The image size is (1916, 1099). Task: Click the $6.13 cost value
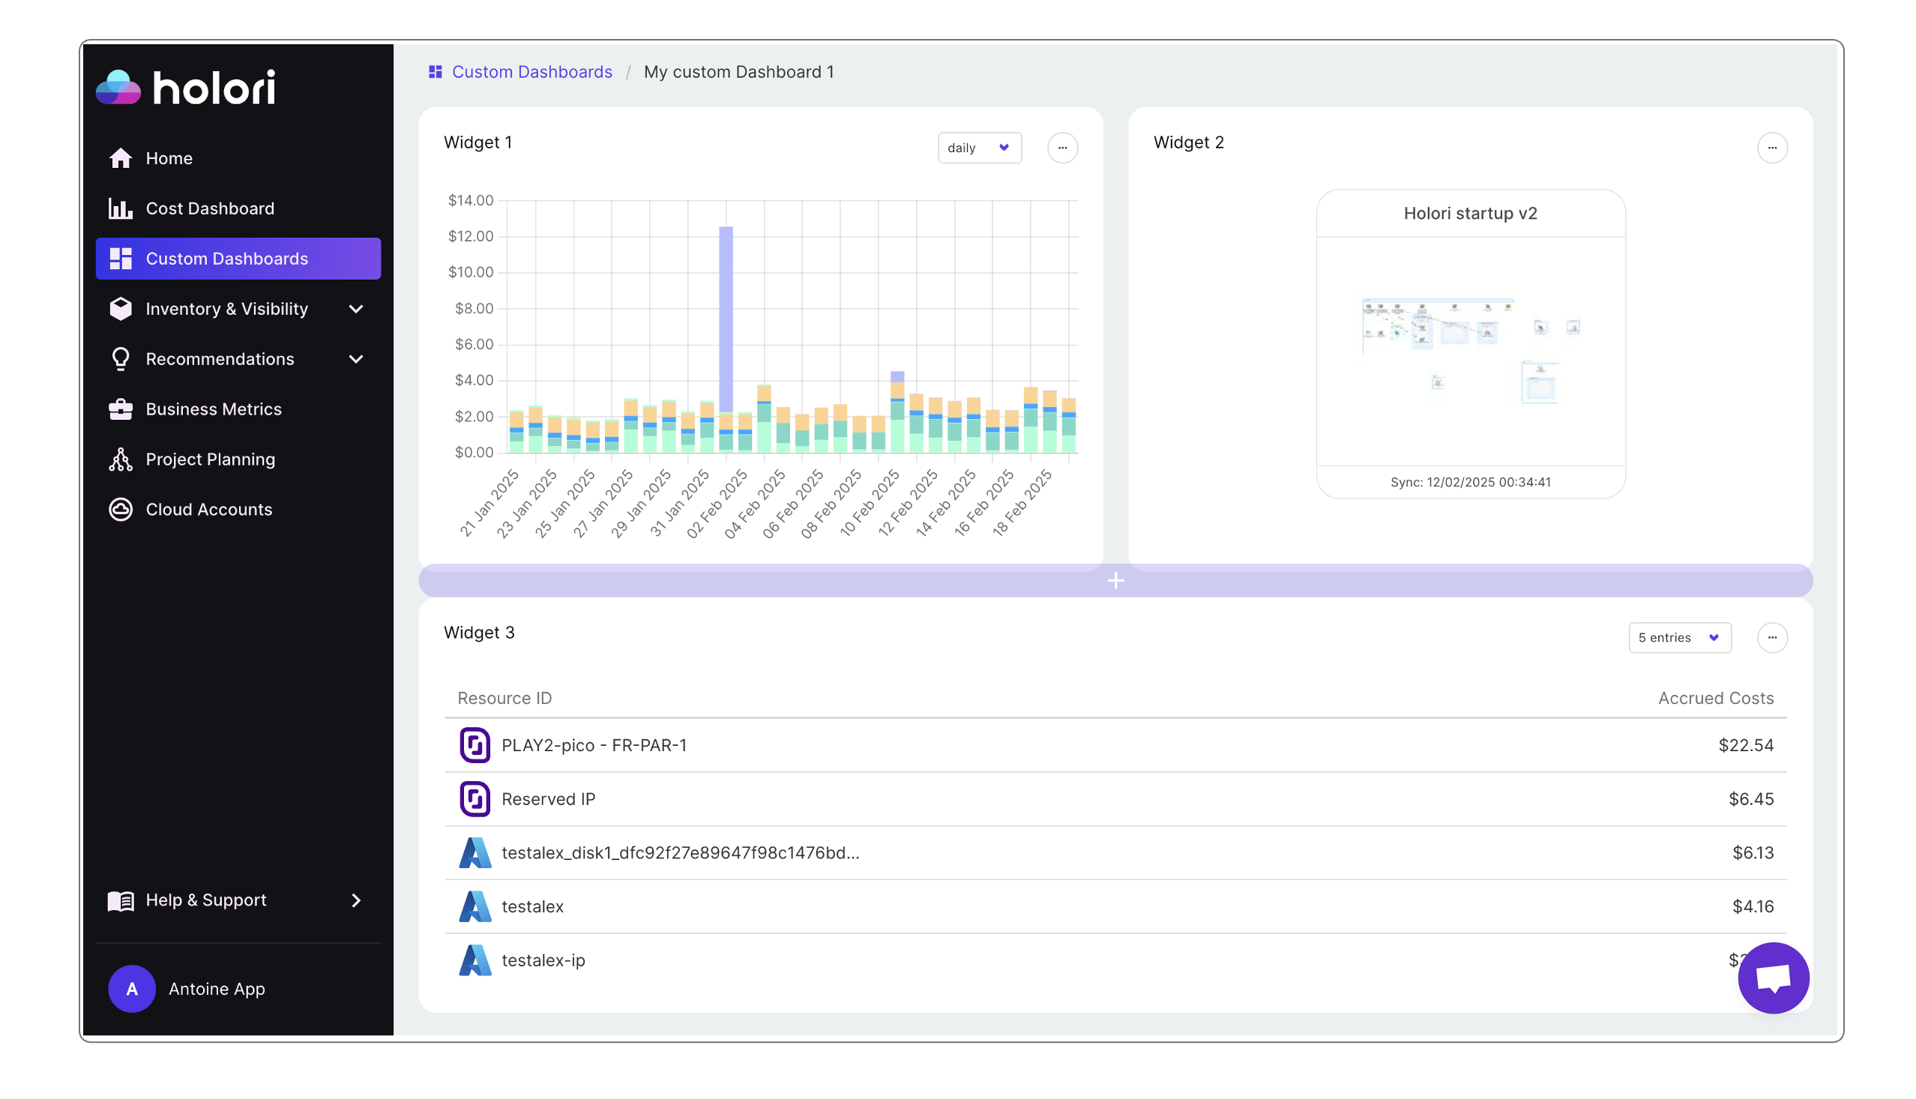[x=1753, y=853]
